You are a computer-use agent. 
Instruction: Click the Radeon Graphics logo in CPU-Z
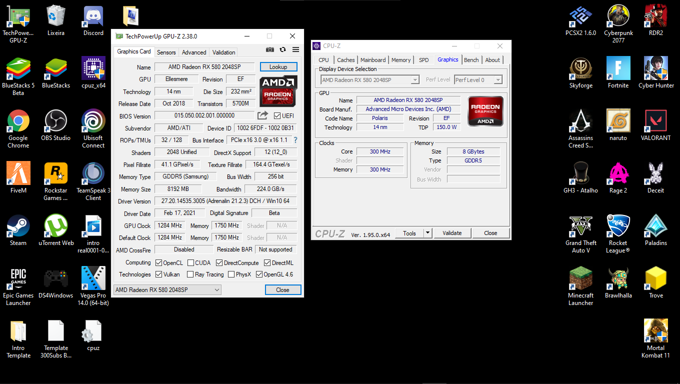(485, 111)
